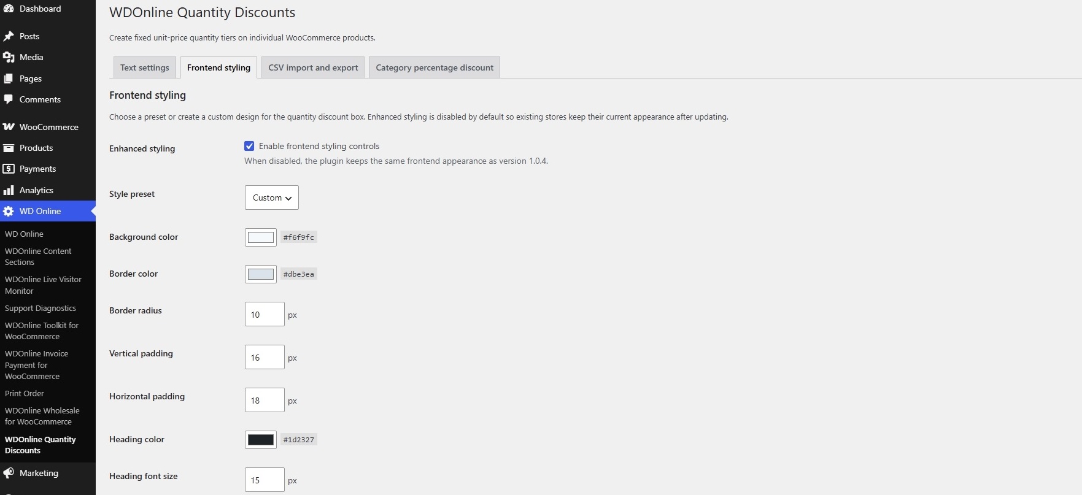The width and height of the screenshot is (1082, 495).
Task: Click the Payments icon in sidebar
Action: pos(9,169)
